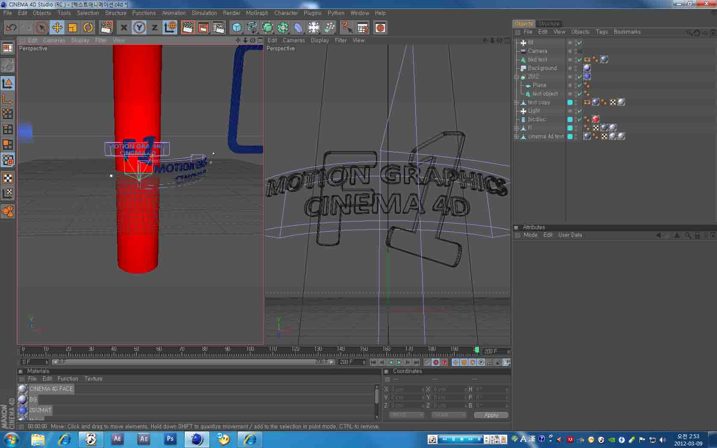This screenshot has height=448, width=717.
Task: Click layer color swatch of bicdisc
Action: point(570,119)
